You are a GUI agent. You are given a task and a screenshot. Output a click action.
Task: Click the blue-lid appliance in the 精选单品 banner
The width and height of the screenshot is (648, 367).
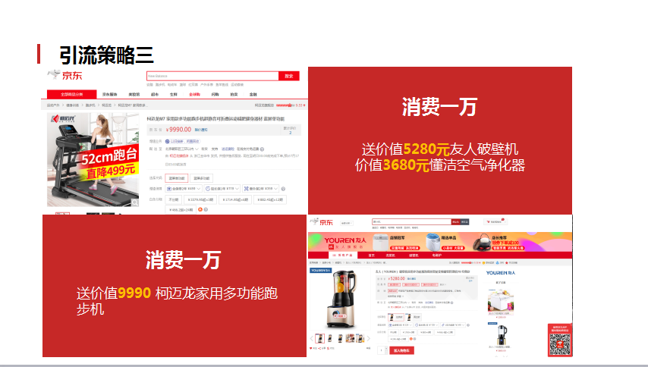coord(433,242)
